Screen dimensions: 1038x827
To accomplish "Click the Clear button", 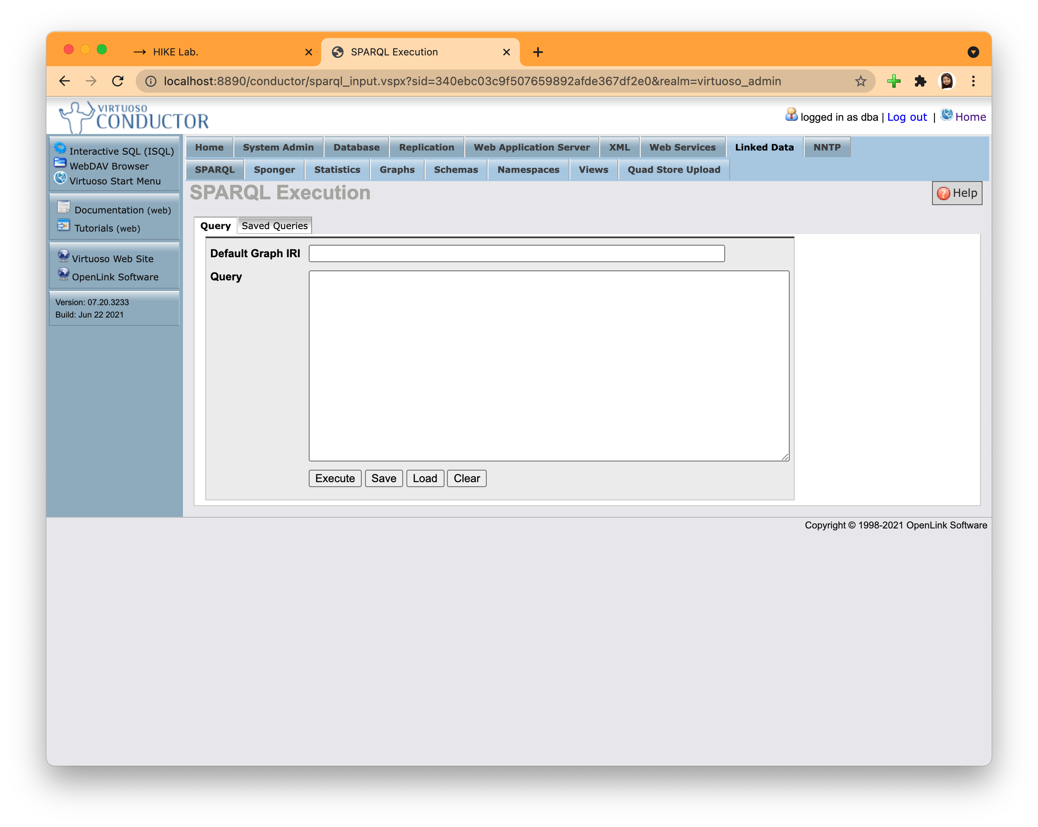I will click(x=466, y=478).
